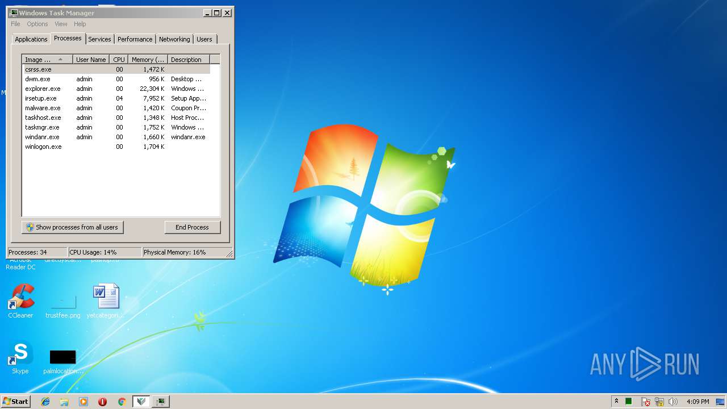Select the csrss.exe process row
Screen dimensions: 727x409
[x=116, y=69]
